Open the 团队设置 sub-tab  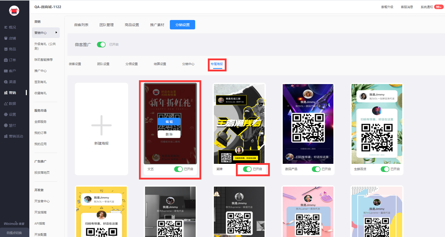click(x=103, y=64)
